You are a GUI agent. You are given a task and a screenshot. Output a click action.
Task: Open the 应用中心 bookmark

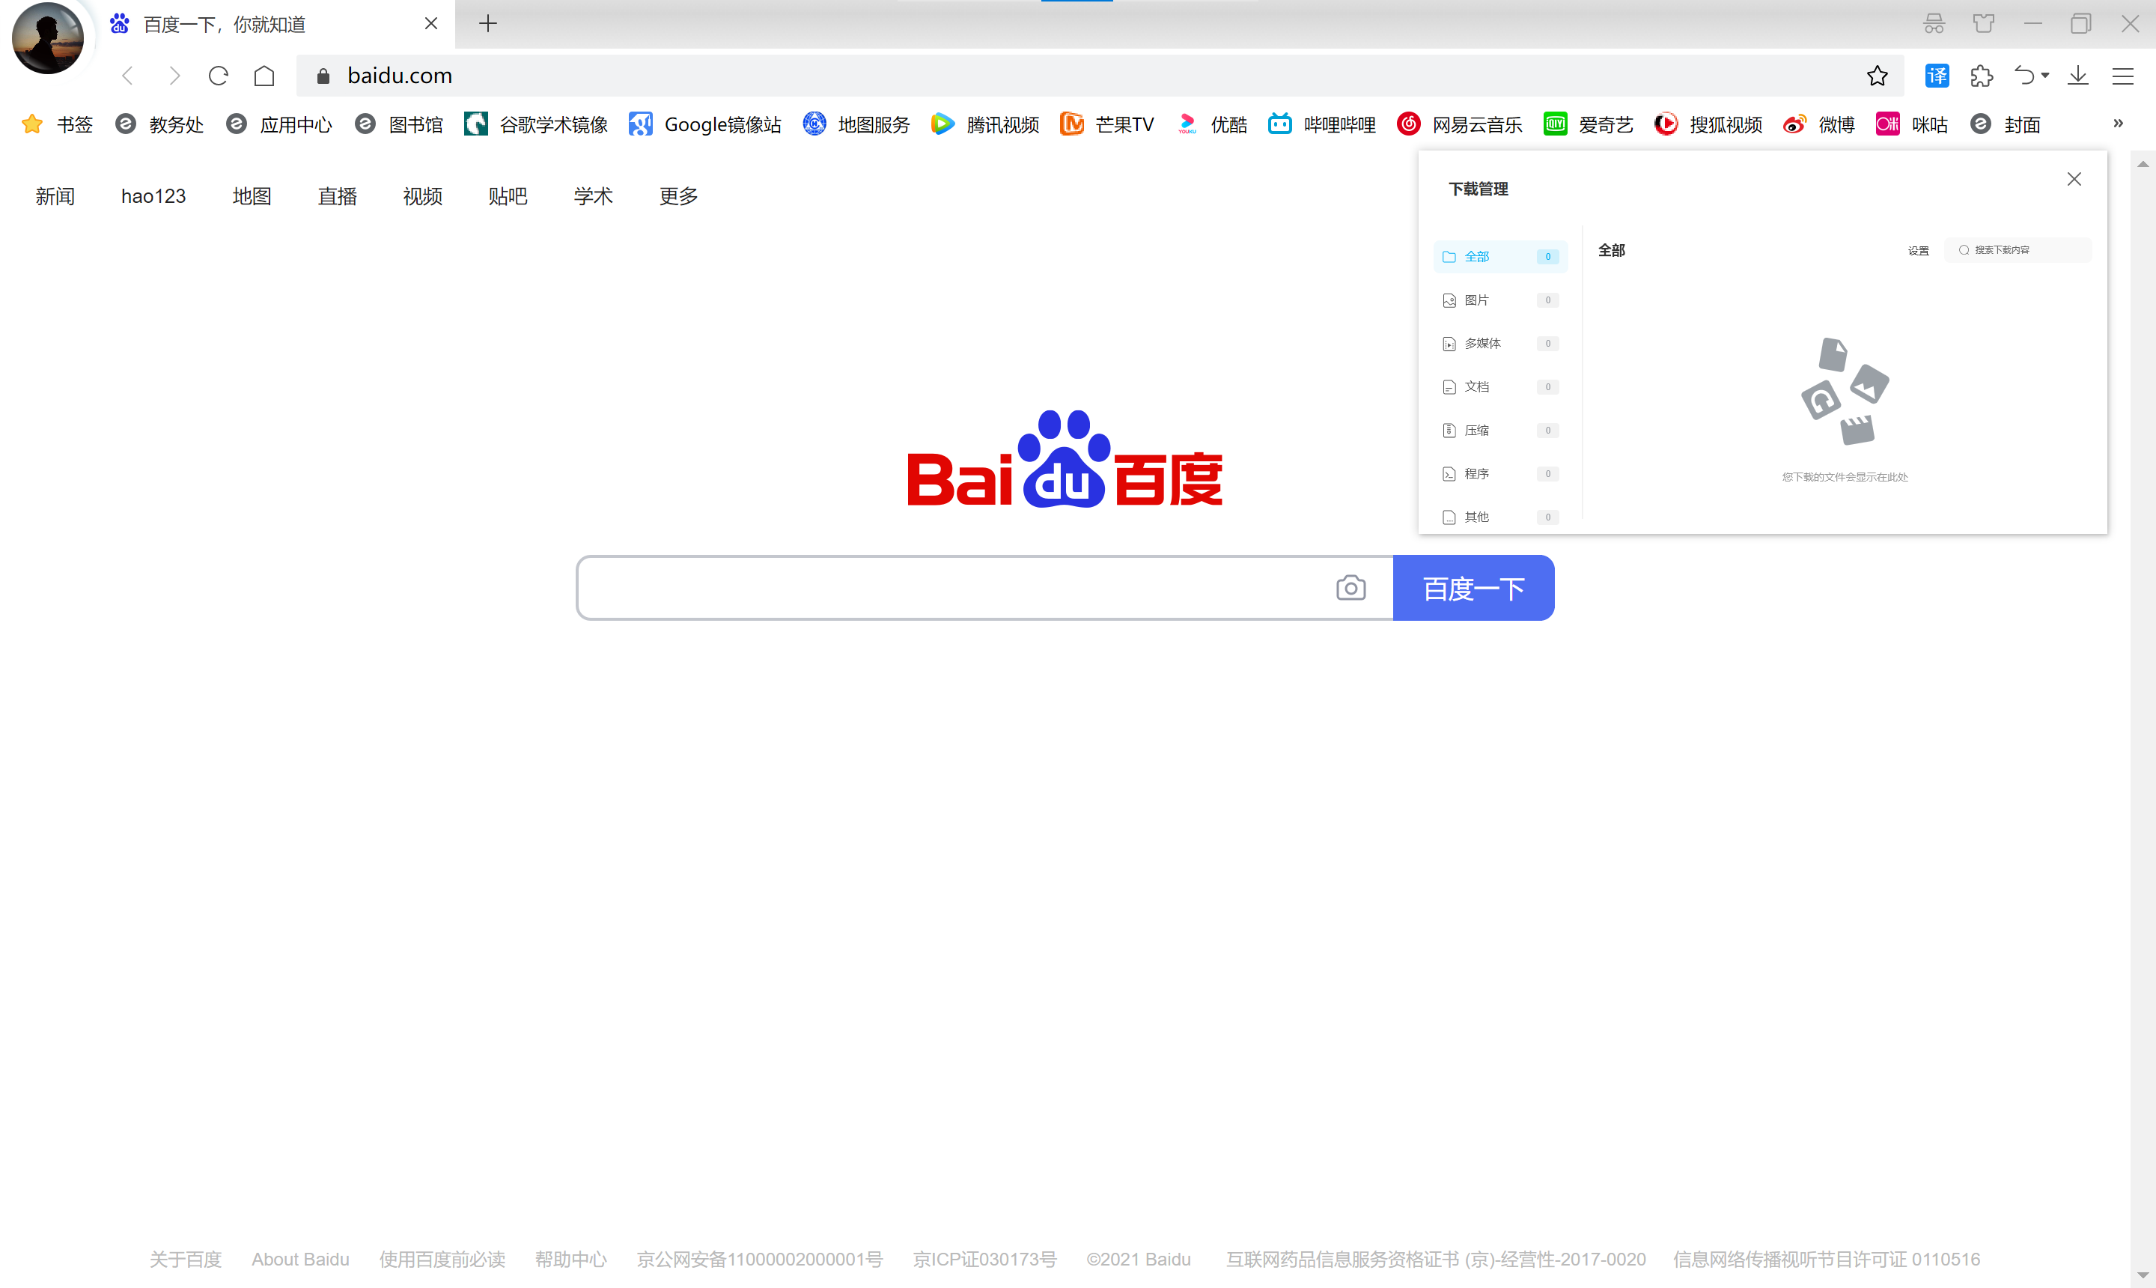coord(278,124)
